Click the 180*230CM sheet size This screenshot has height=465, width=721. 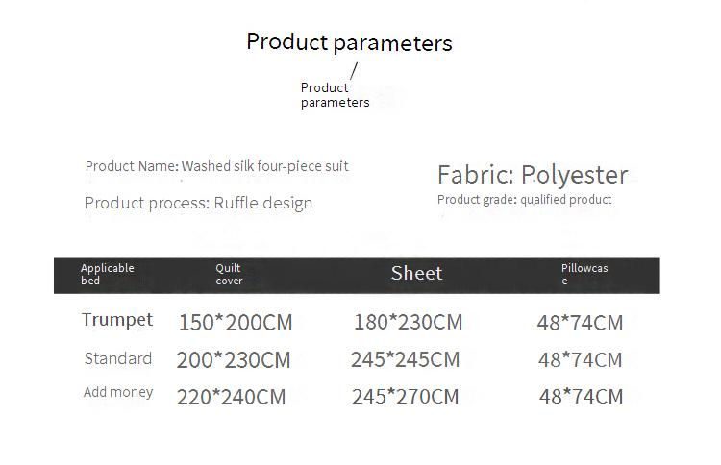(408, 323)
